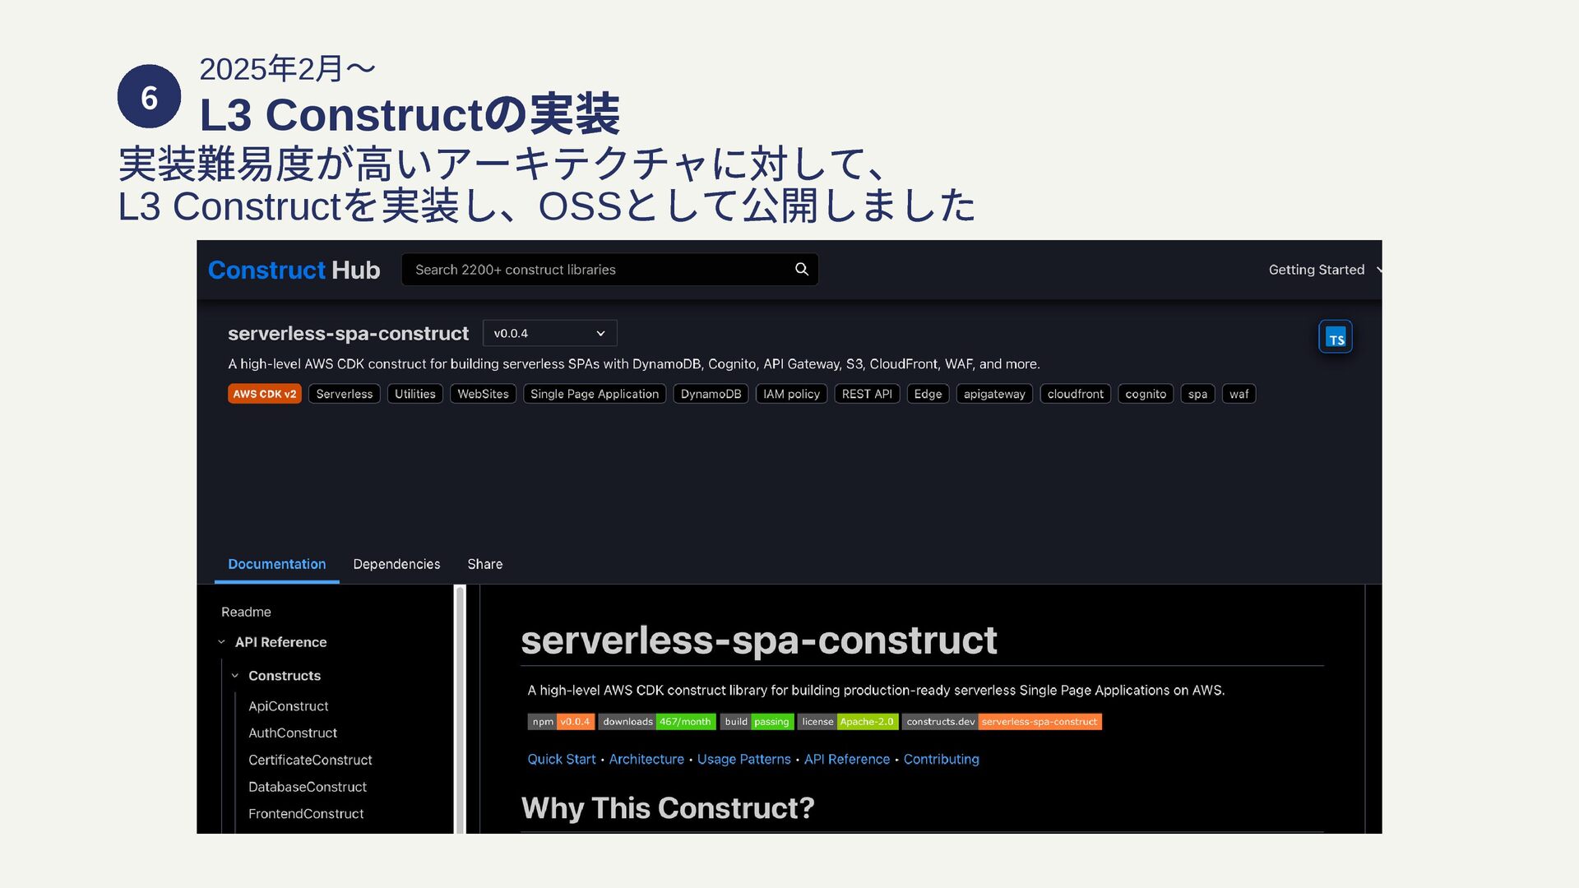The height and width of the screenshot is (888, 1579).
Task: Open the v0.0.4 version dropdown
Action: coord(549,333)
